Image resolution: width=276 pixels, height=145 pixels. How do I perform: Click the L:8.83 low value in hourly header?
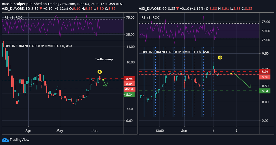pos(235,8)
